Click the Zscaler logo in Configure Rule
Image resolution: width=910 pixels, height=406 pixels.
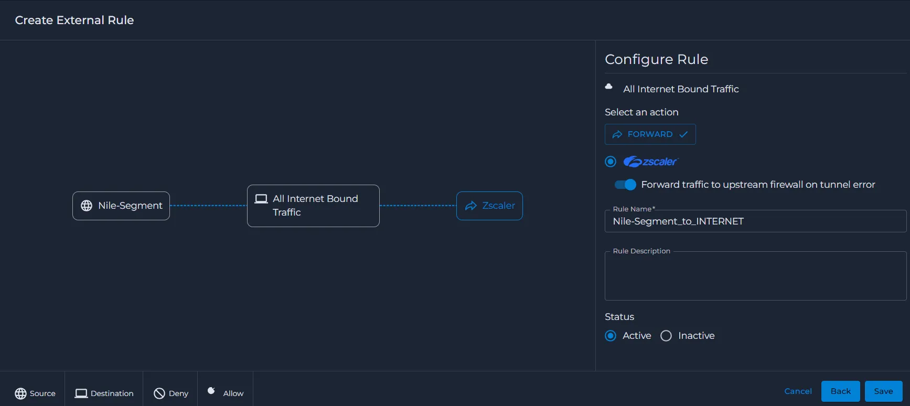coord(651,162)
